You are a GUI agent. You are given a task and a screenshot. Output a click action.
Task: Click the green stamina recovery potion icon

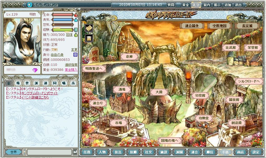(x=76, y=35)
